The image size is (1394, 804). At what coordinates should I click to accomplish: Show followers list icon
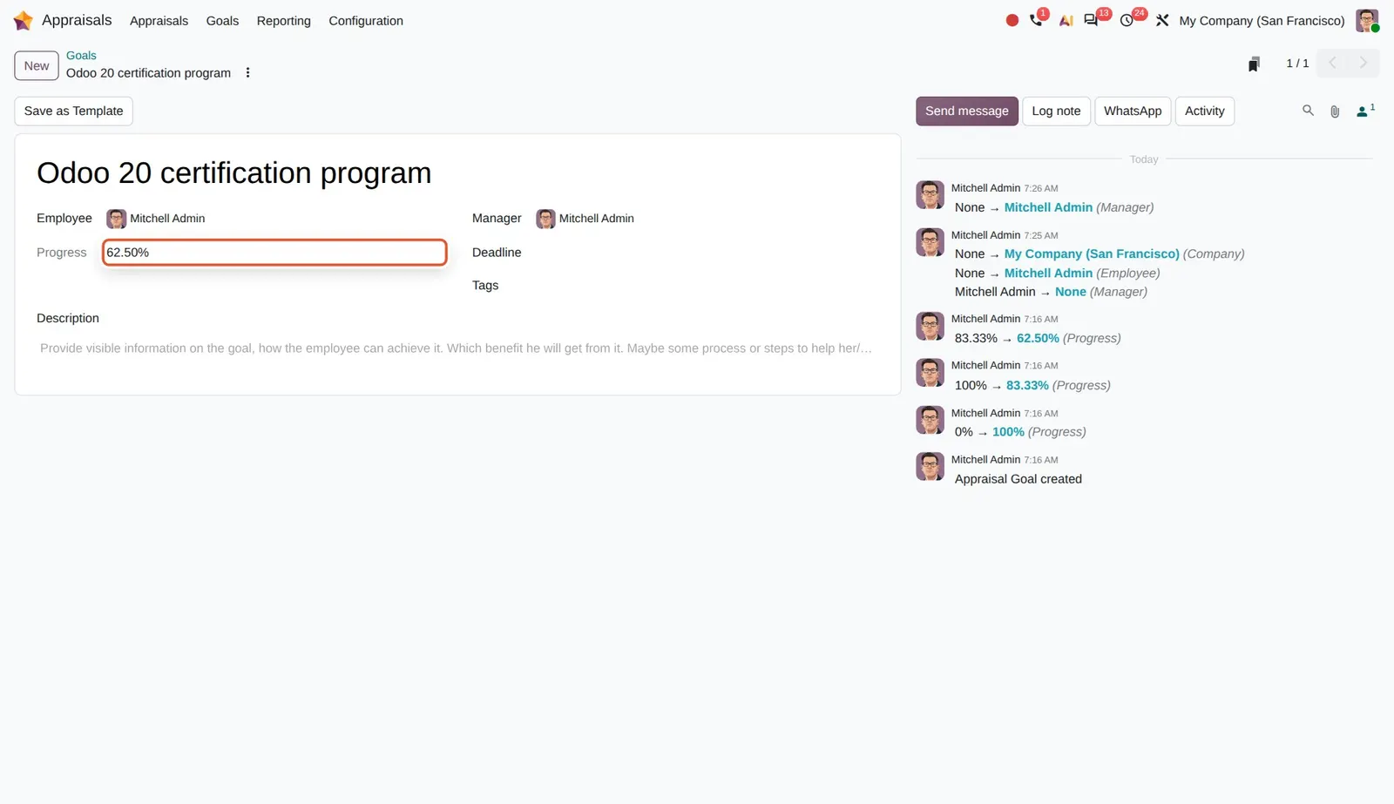1364,111
